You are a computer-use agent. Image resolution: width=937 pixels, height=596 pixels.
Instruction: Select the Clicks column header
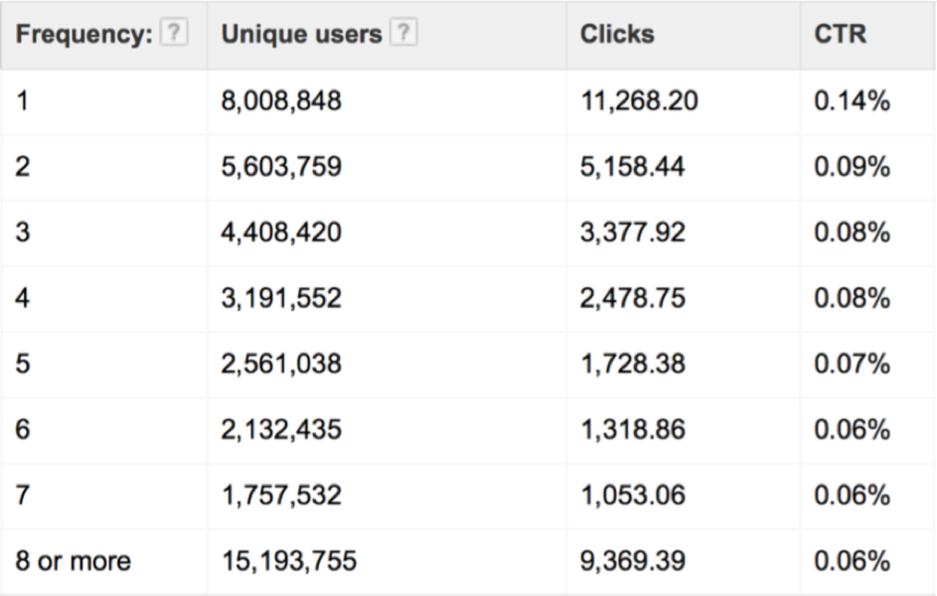tap(617, 34)
